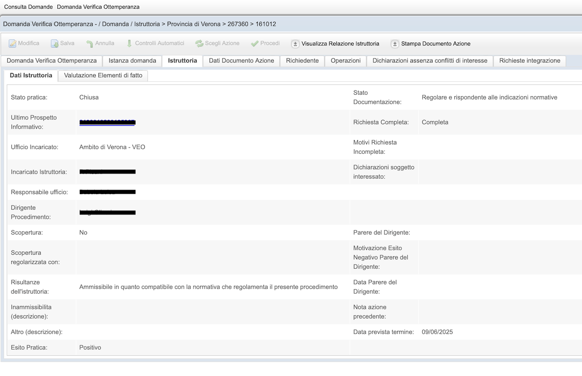Open the Ultimo Prospetto Informativo link

click(x=107, y=122)
